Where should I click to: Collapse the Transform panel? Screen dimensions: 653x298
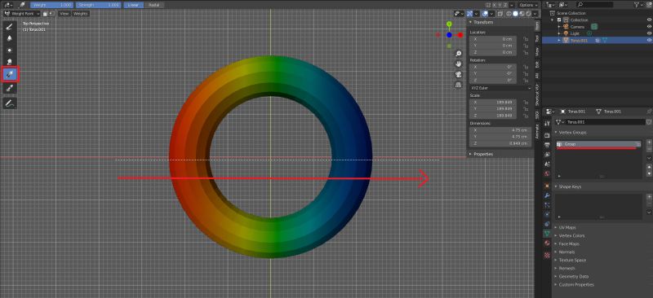pyautogui.click(x=483, y=22)
